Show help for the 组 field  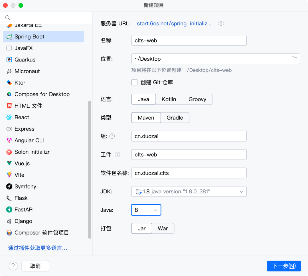112,136
